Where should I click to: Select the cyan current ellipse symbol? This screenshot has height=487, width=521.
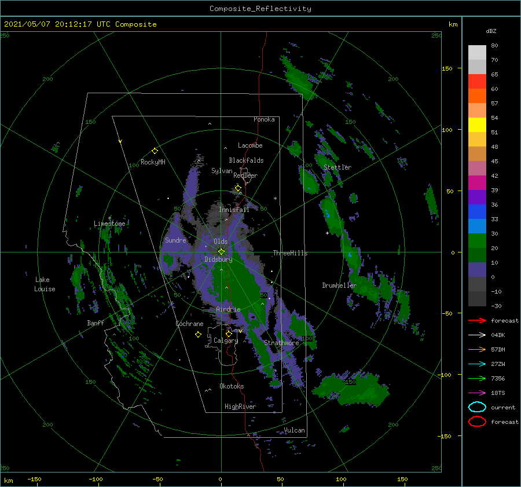click(477, 407)
